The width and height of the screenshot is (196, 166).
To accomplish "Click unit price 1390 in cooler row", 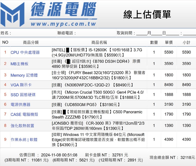I will tap(169, 125).
